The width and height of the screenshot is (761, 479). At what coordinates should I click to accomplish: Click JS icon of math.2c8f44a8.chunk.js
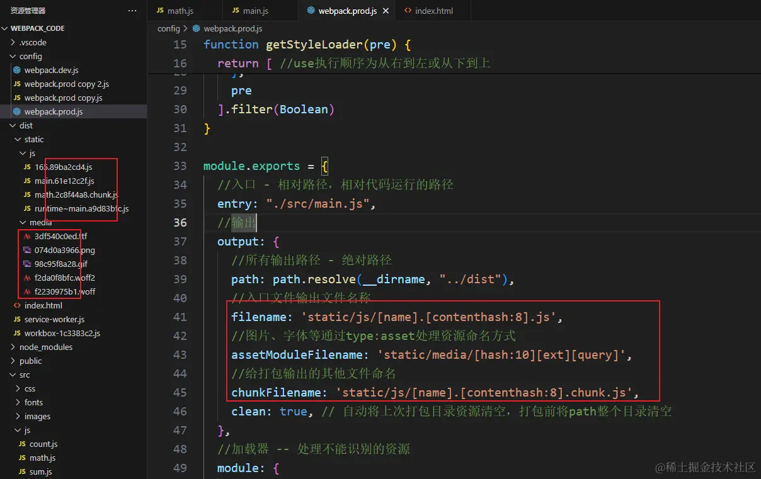27,194
